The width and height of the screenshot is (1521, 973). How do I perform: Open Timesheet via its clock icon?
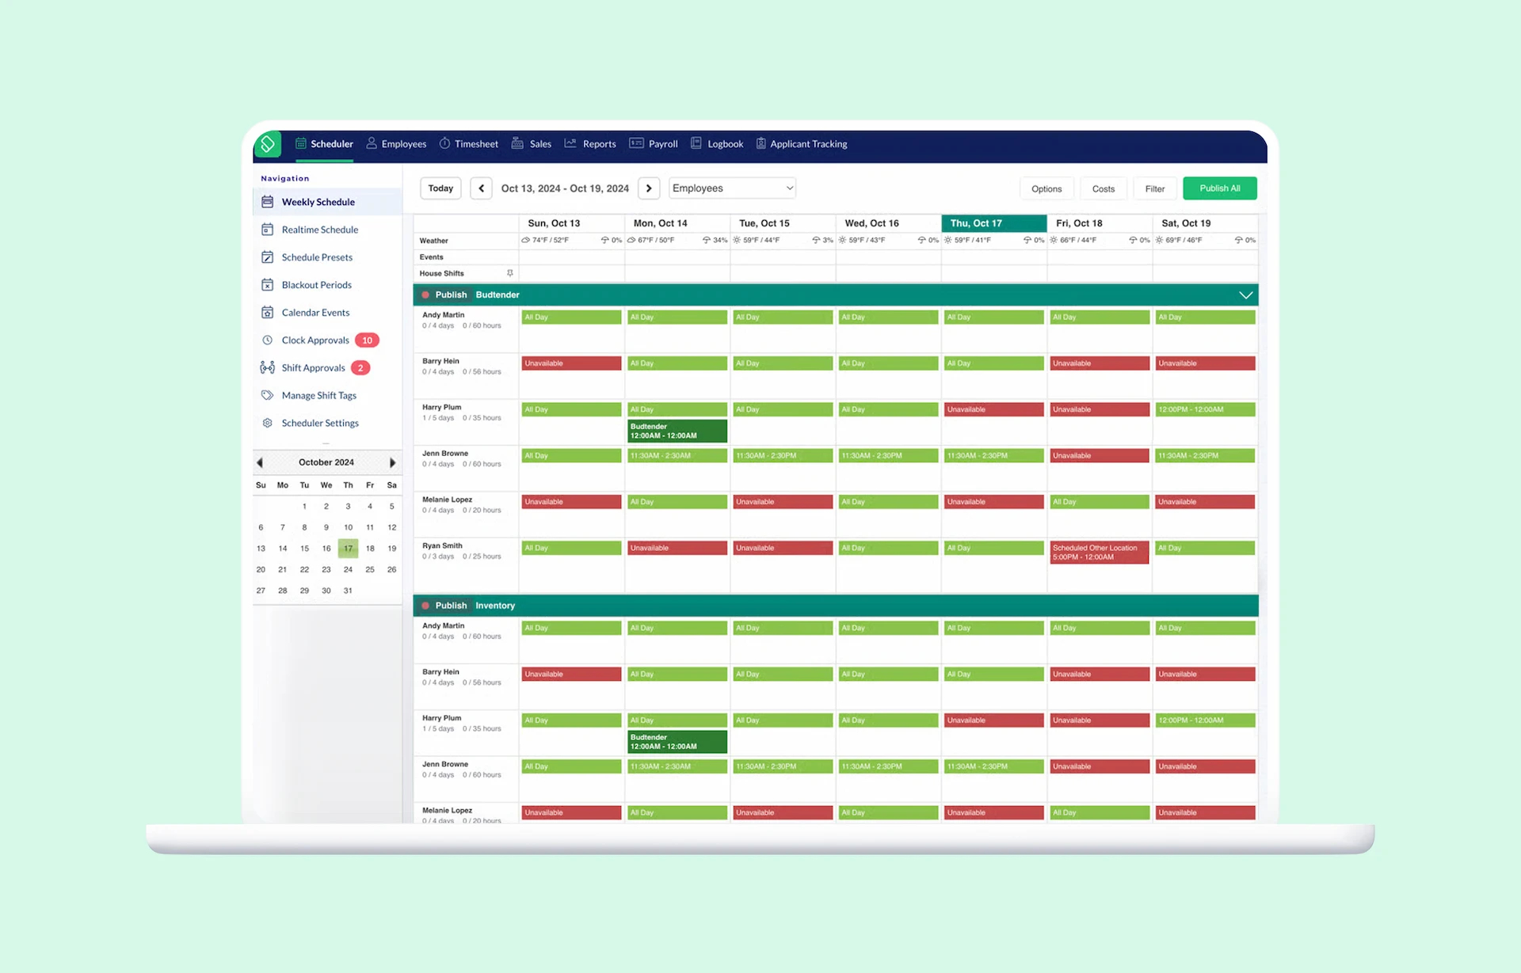coord(446,143)
